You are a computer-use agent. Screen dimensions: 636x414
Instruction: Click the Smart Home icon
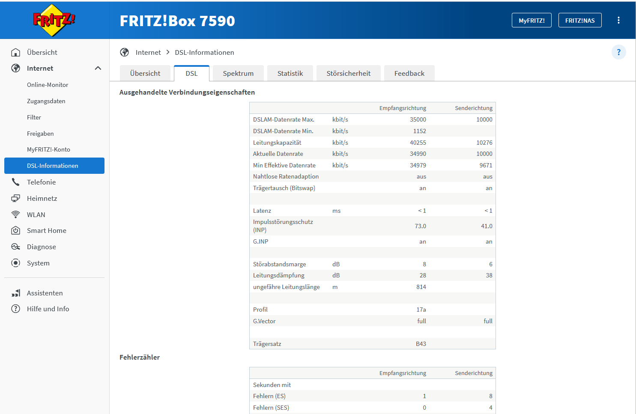point(16,230)
